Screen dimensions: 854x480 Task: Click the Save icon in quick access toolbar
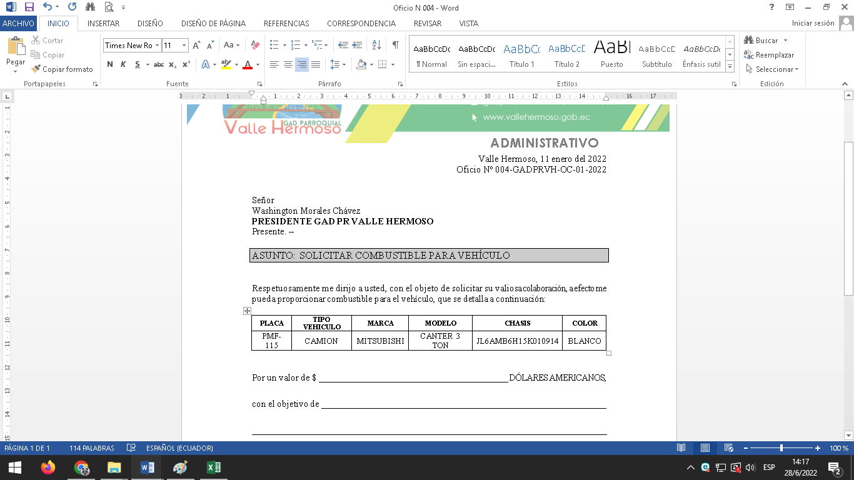coord(29,7)
